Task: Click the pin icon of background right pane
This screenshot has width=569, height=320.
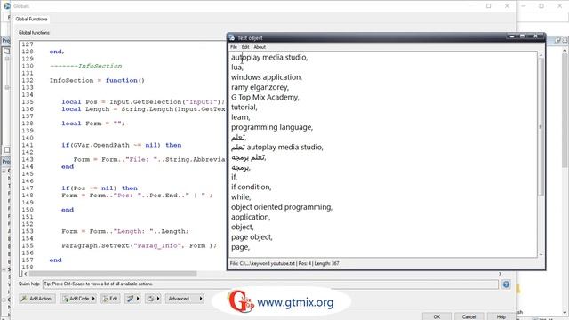Action: [x=557, y=41]
